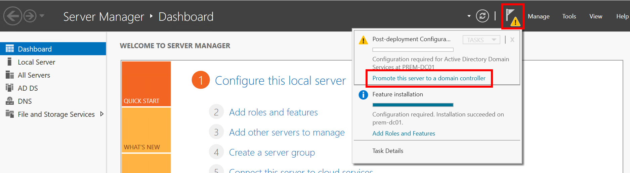Click the step 4 number circle

click(216, 152)
